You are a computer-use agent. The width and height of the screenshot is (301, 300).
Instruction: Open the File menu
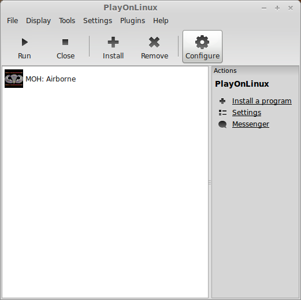pyautogui.click(x=13, y=21)
